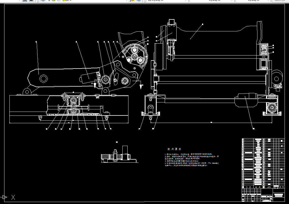Image resolution: width=289 pixels, height=204 pixels.
Task: Select the small bolt detail view at bottom center
Action: (x=119, y=154)
